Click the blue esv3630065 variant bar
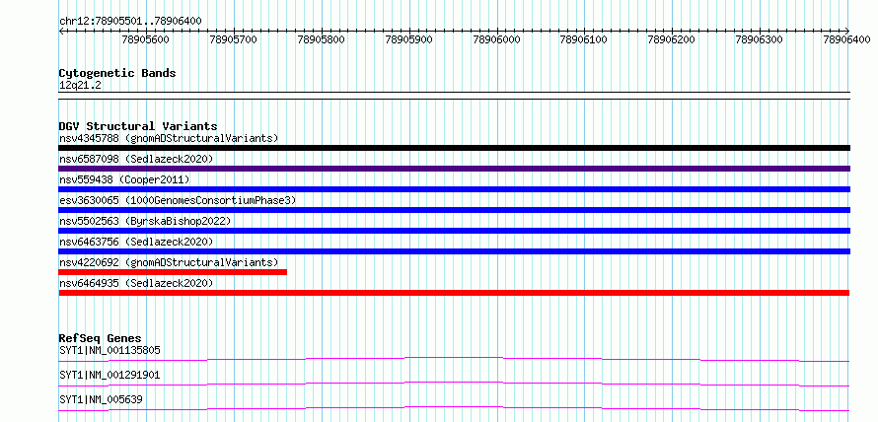Image resolution: width=878 pixels, height=422 pixels. pos(454,210)
